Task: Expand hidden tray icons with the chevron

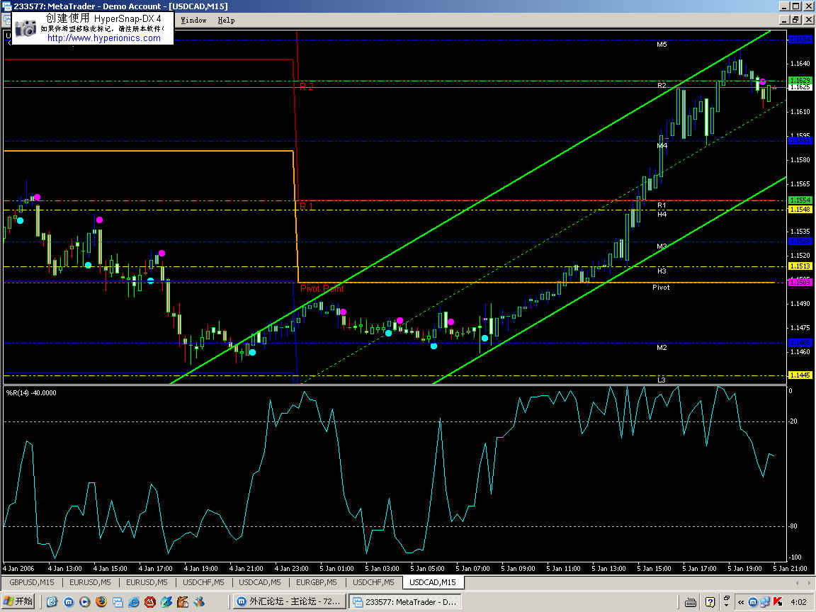Action: pyautogui.click(x=740, y=602)
